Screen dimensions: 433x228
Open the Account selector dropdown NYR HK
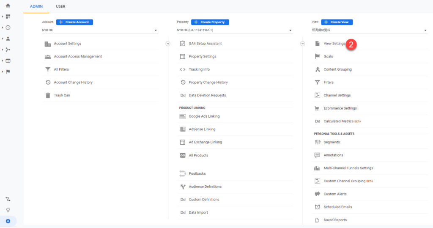(99, 30)
